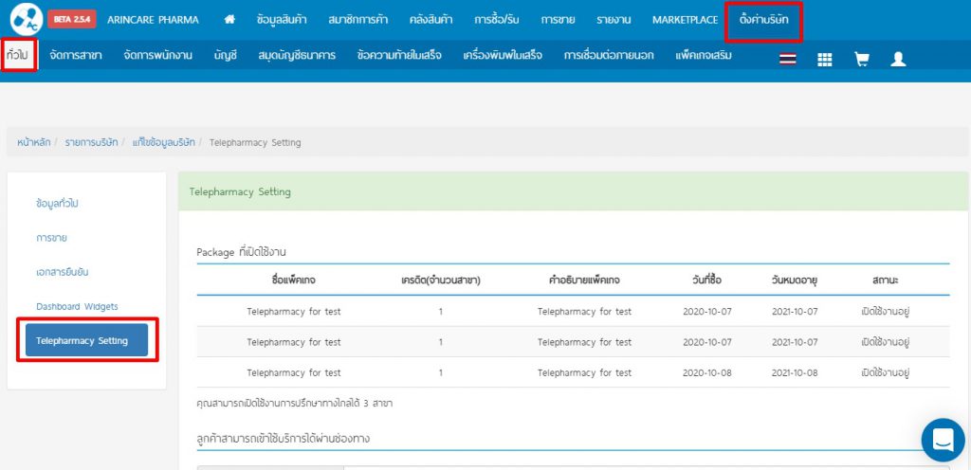Click รายการบริษัท breadcrumb link
This screenshot has height=470, width=971.
(x=91, y=142)
